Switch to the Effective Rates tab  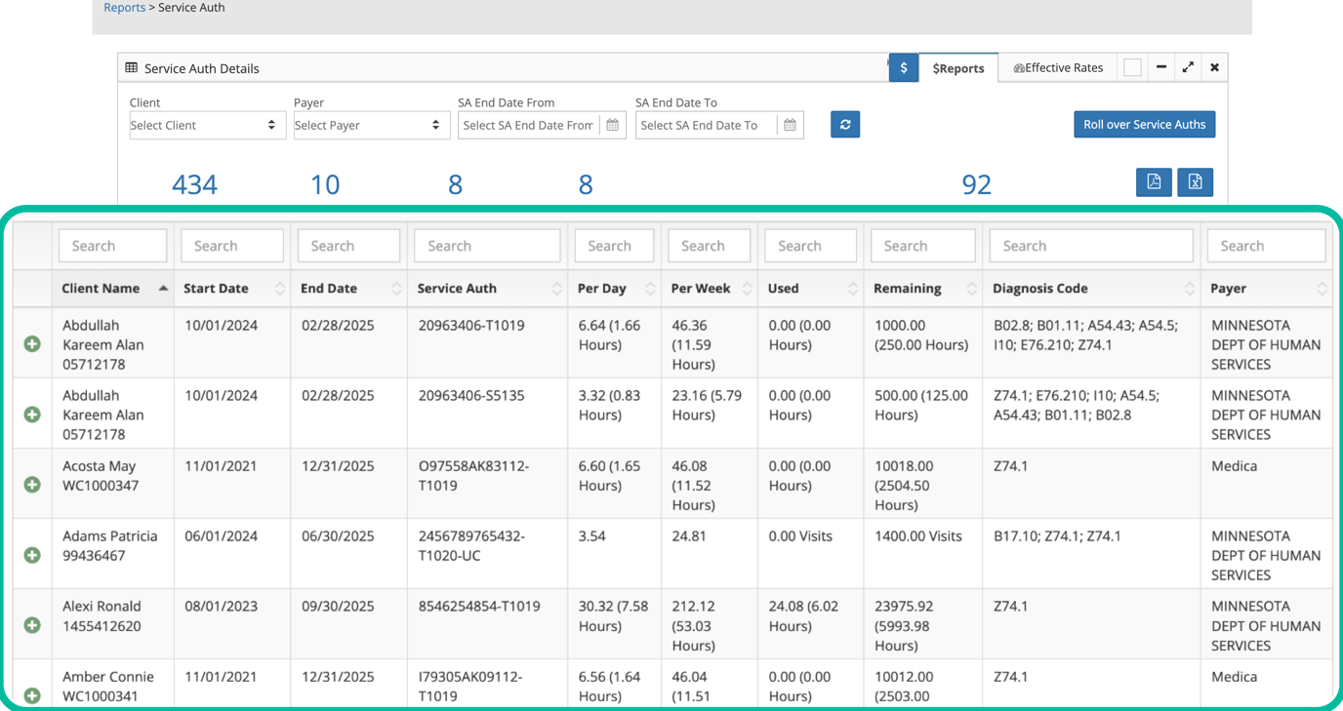click(x=1058, y=67)
